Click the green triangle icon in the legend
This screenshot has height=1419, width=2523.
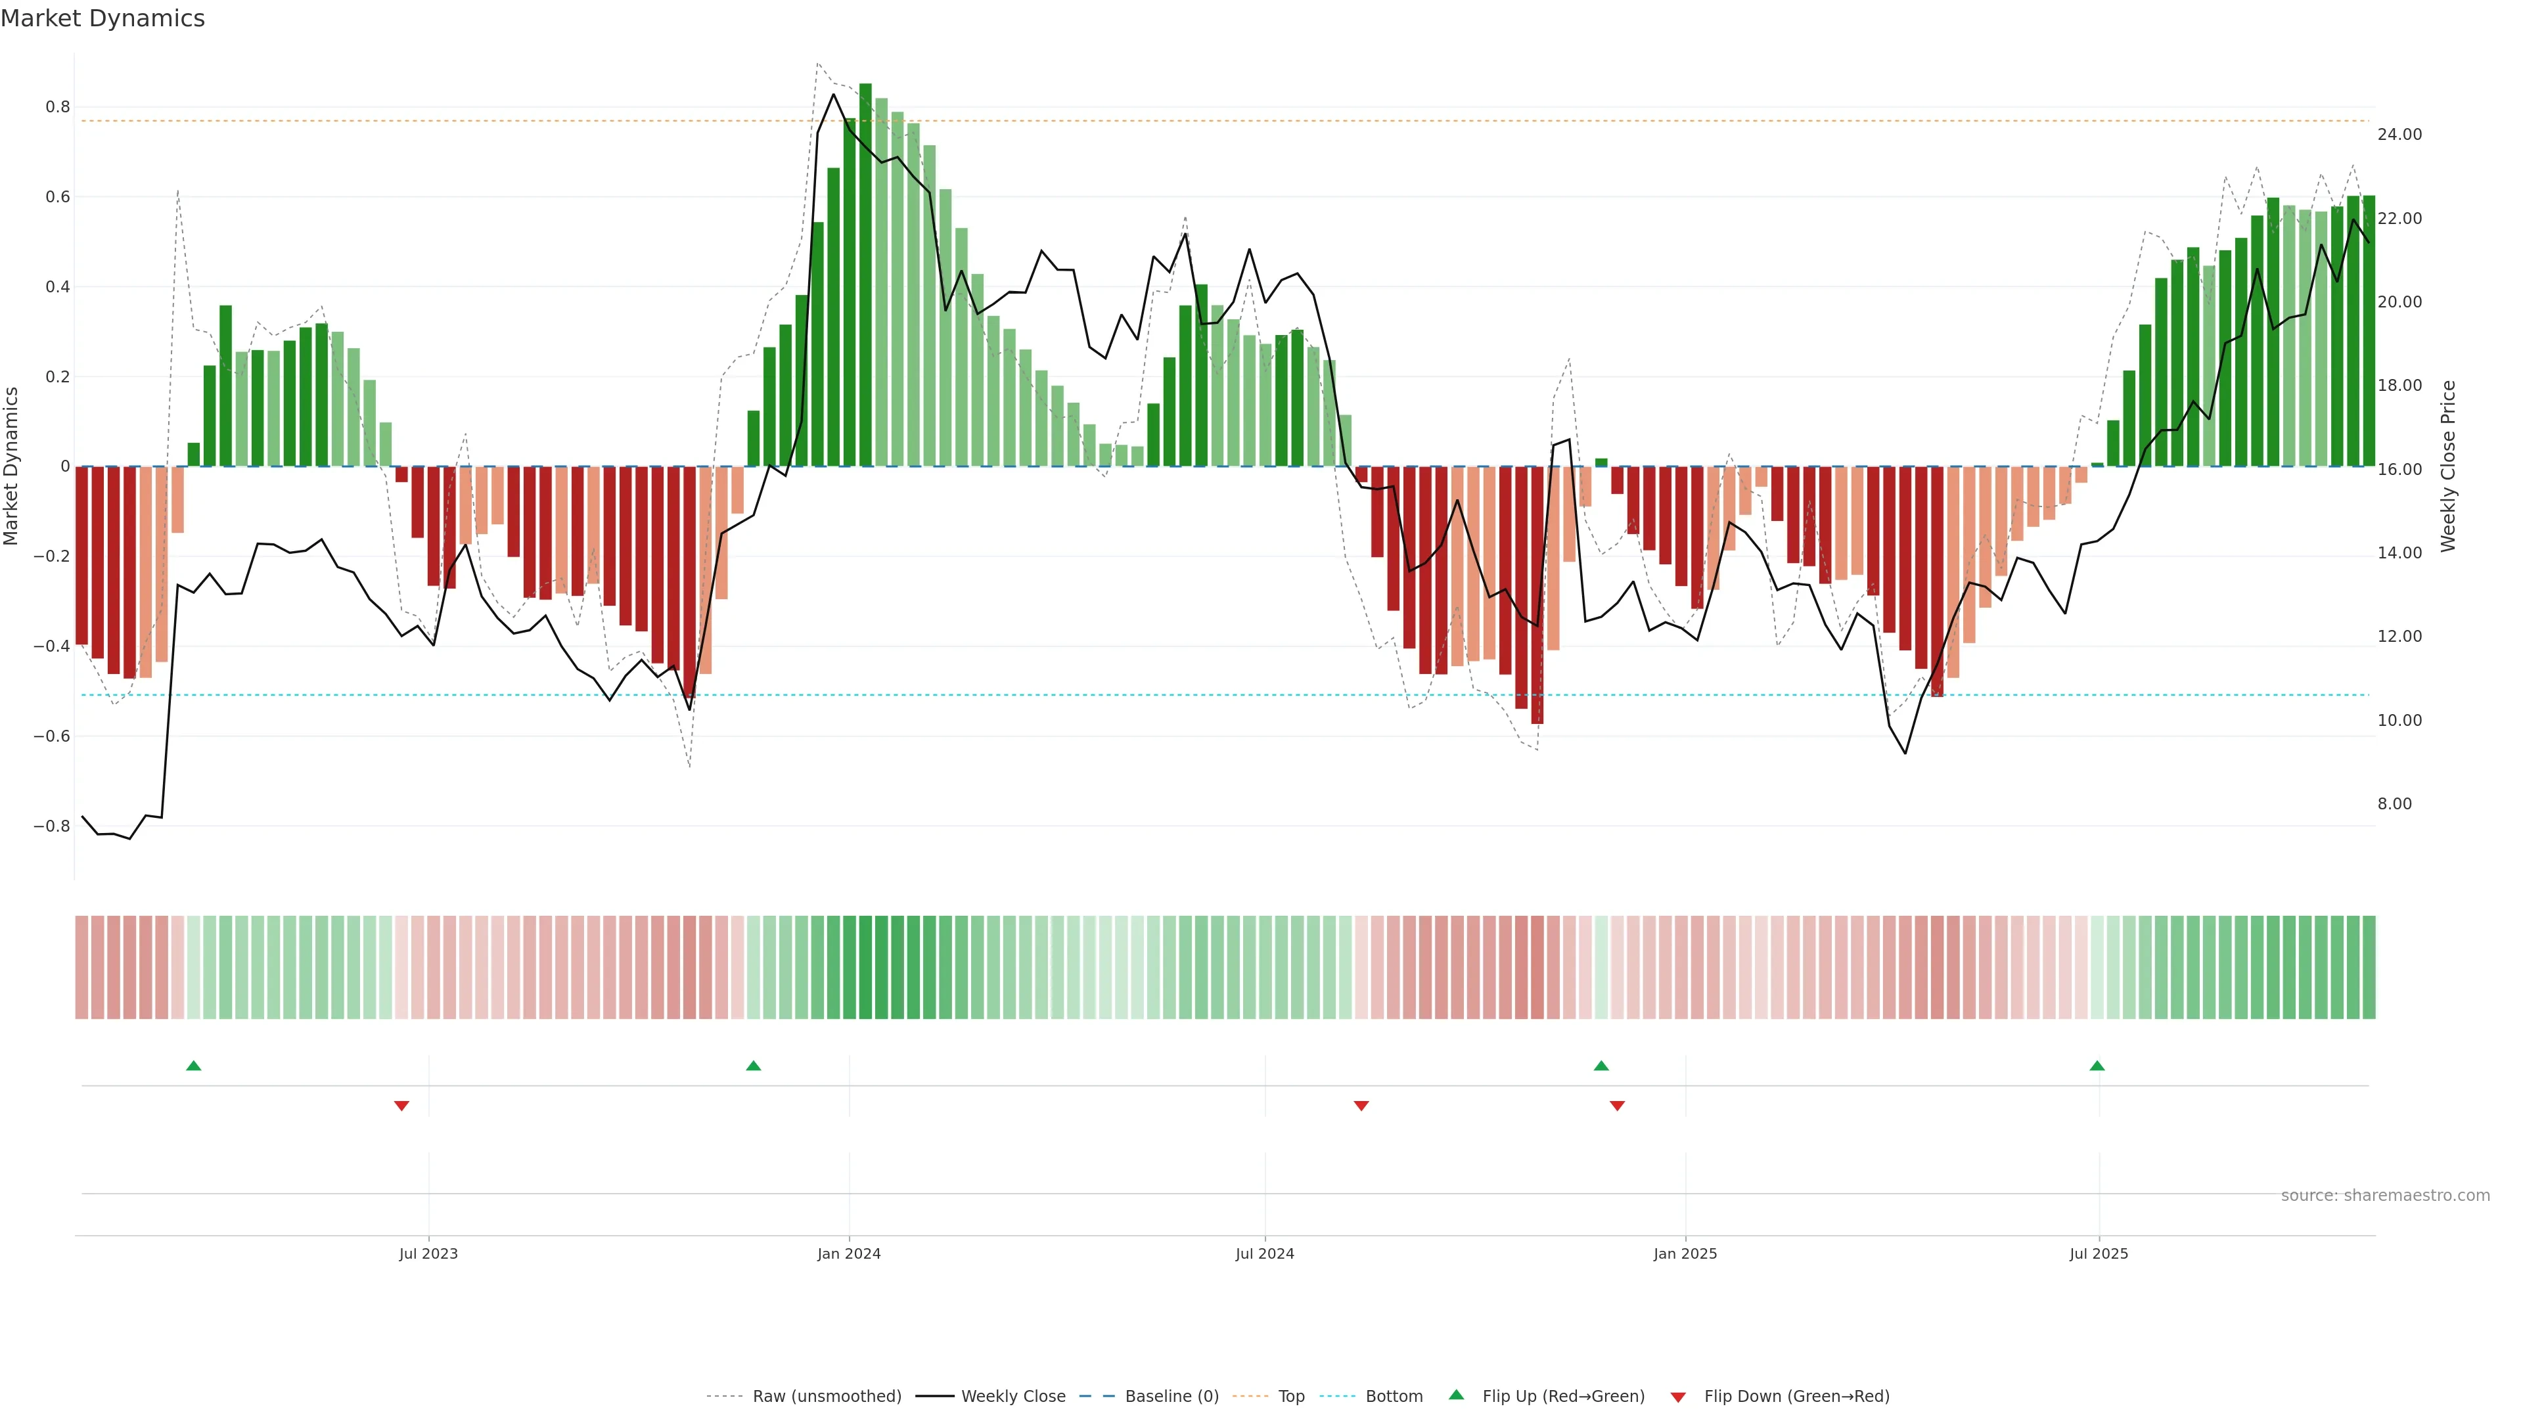pyautogui.click(x=1457, y=1395)
